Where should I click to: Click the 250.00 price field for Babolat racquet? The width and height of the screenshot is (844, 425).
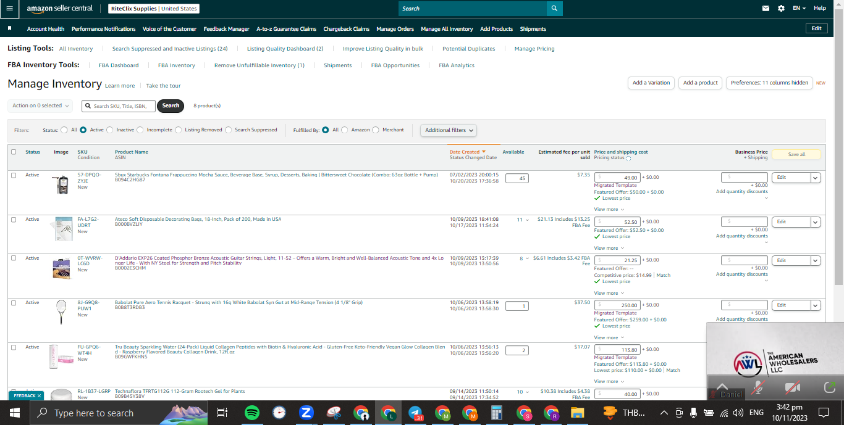pyautogui.click(x=617, y=305)
